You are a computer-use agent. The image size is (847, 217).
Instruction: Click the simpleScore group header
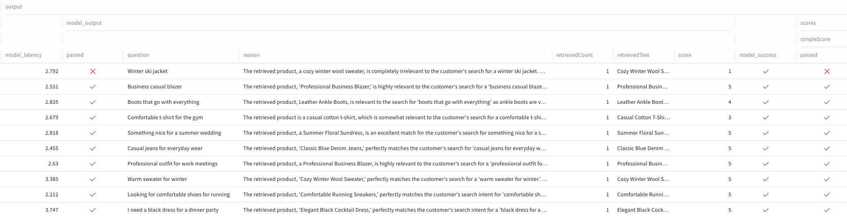coord(815,39)
